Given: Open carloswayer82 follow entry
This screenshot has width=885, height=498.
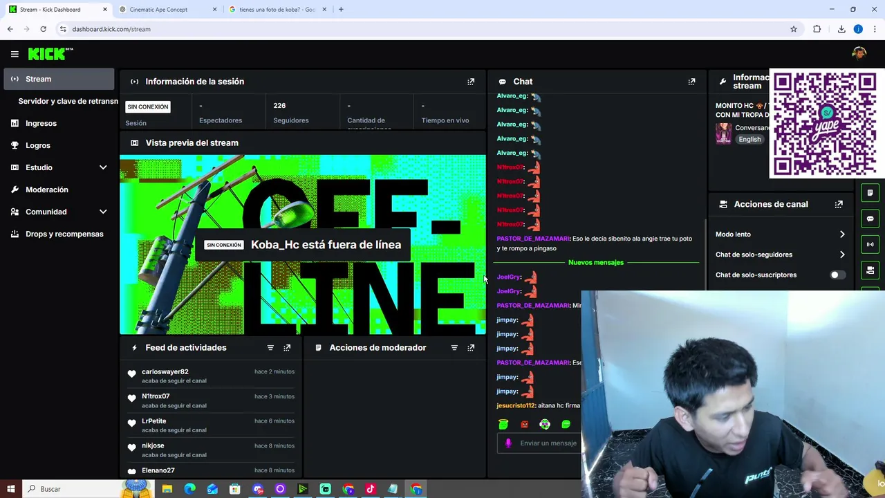Looking at the screenshot, I should 211,376.
